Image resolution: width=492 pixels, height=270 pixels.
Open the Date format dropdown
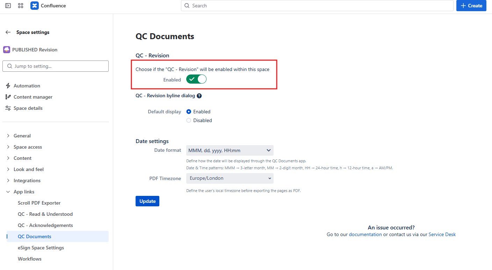click(230, 150)
